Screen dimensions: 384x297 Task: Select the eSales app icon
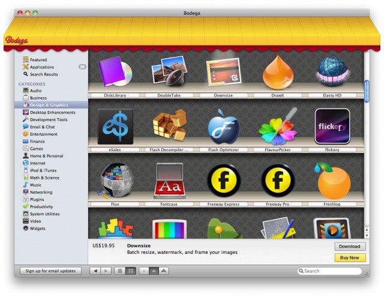pyautogui.click(x=115, y=127)
